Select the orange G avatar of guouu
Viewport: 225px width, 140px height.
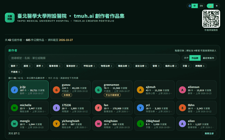(x=56, y=90)
